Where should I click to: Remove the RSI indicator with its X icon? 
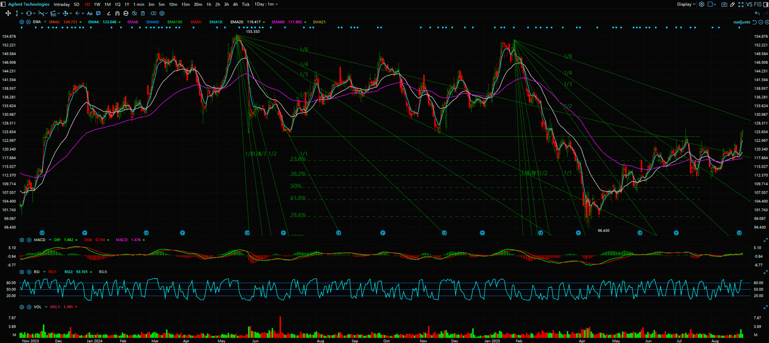point(29,272)
